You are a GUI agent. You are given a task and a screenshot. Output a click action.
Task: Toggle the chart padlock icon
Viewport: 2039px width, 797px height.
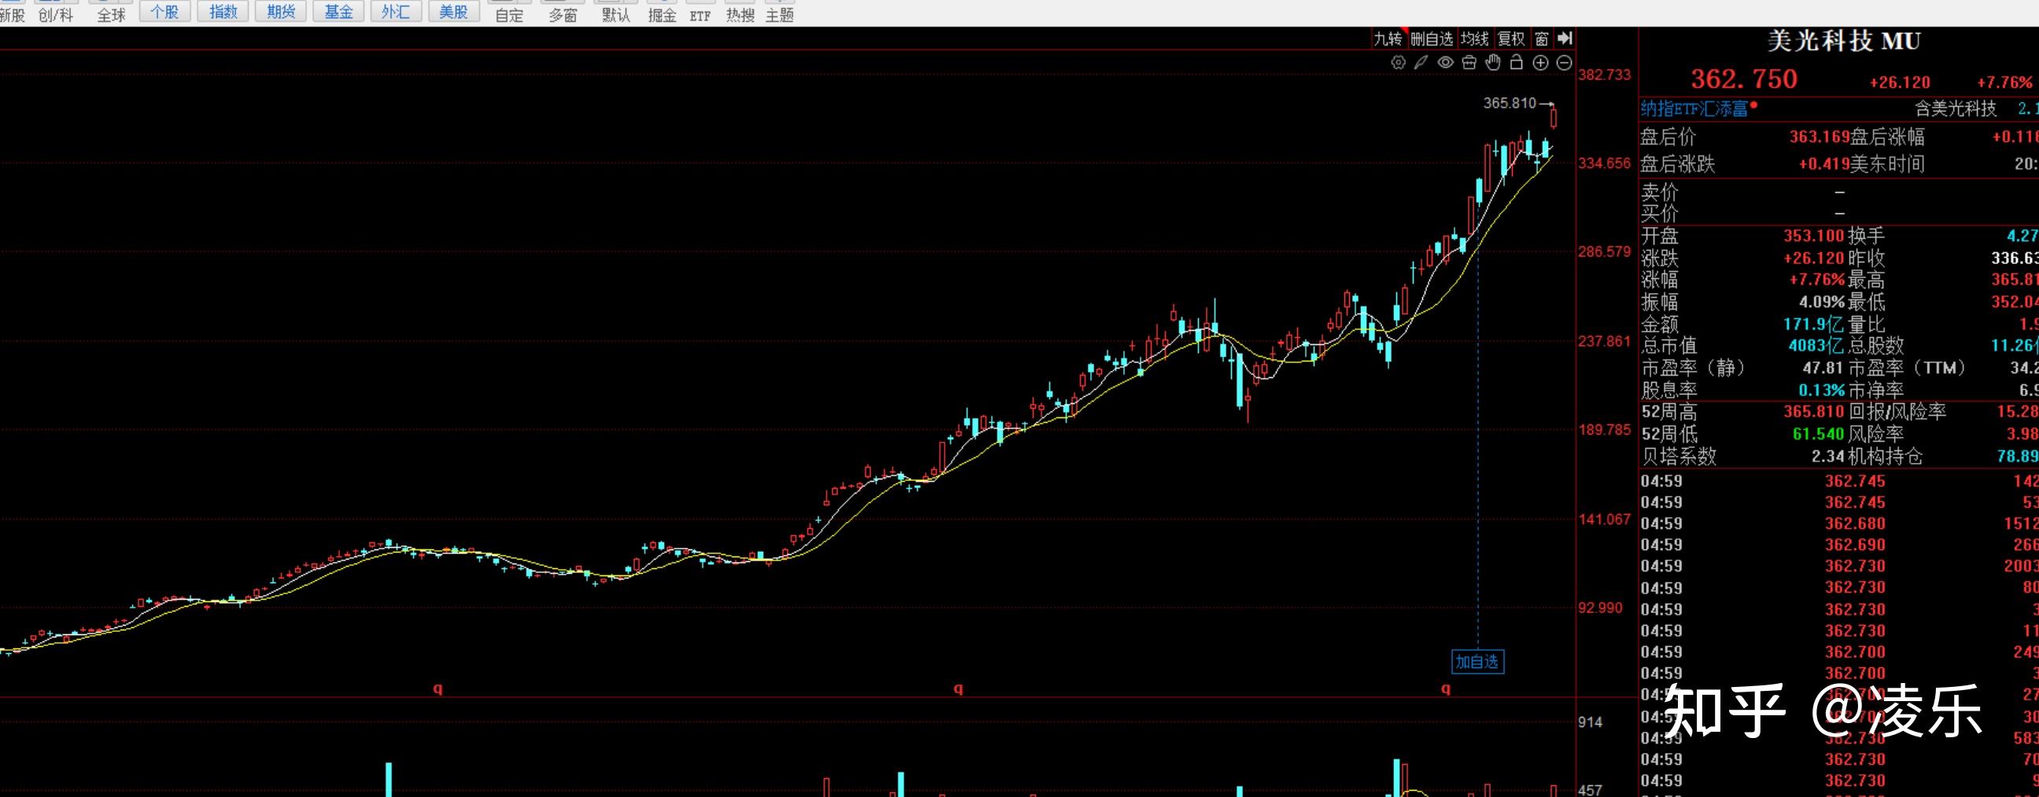coord(1517,63)
